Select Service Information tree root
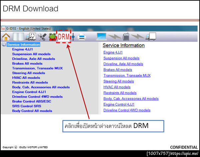Viewport: 200px width, 157px height. click(23, 44)
